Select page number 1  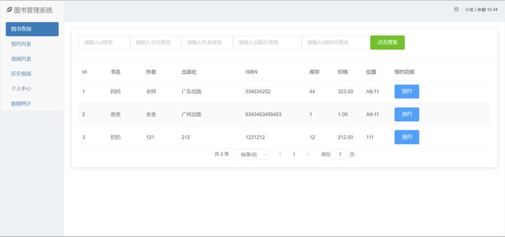click(x=294, y=154)
